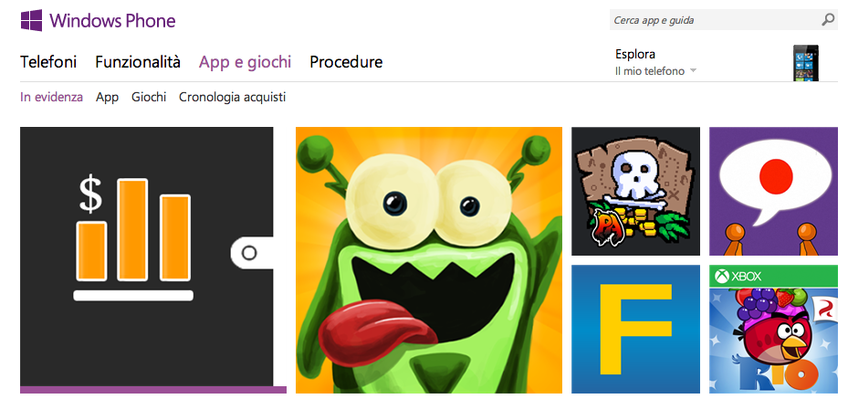Open the yellow F app tile
Image resolution: width=848 pixels, height=399 pixels.
tap(635, 330)
